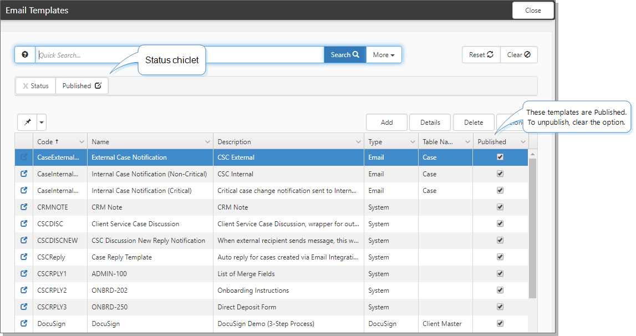Uncheck Published for CRM Note template
This screenshot has width=636, height=336.
[500, 207]
